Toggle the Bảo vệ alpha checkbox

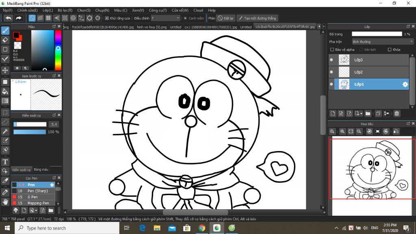332,50
